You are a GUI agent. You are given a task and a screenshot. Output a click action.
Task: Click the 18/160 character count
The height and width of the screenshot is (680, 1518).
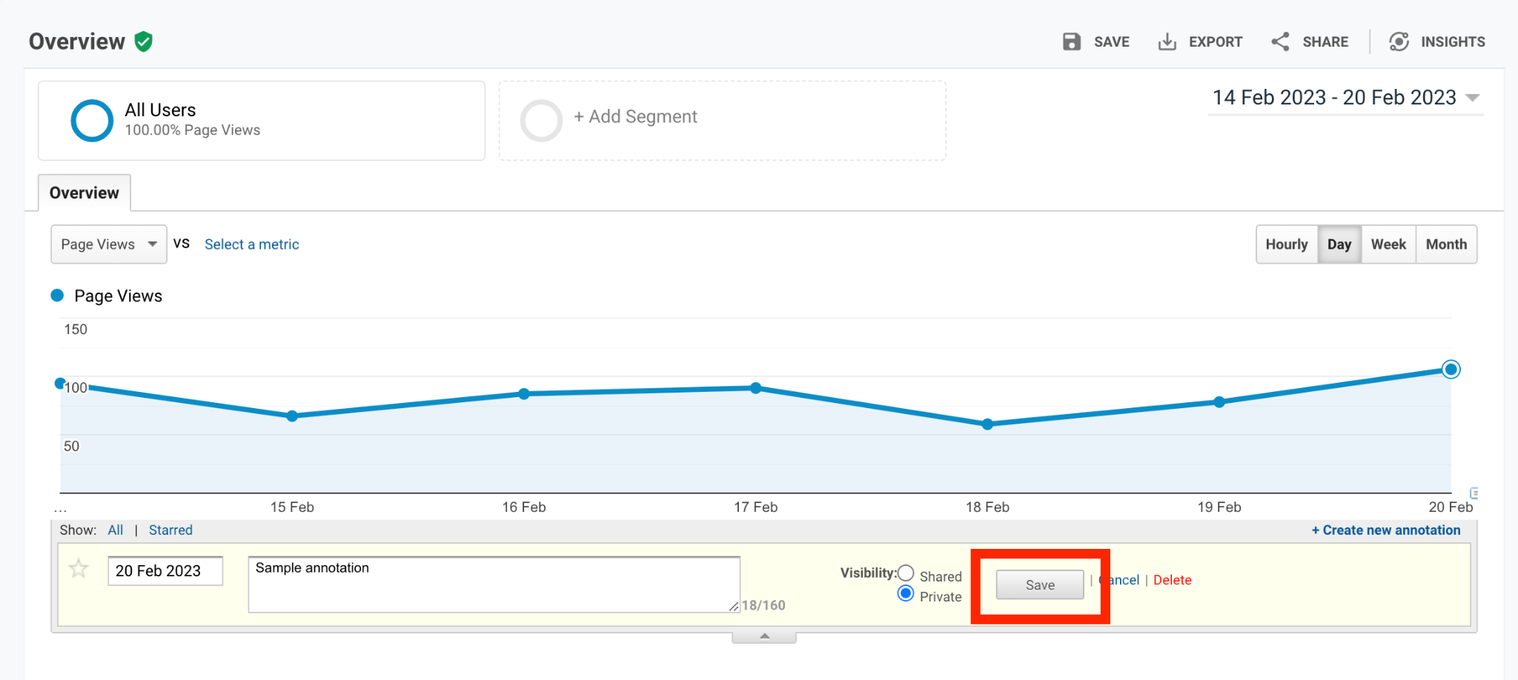763,605
